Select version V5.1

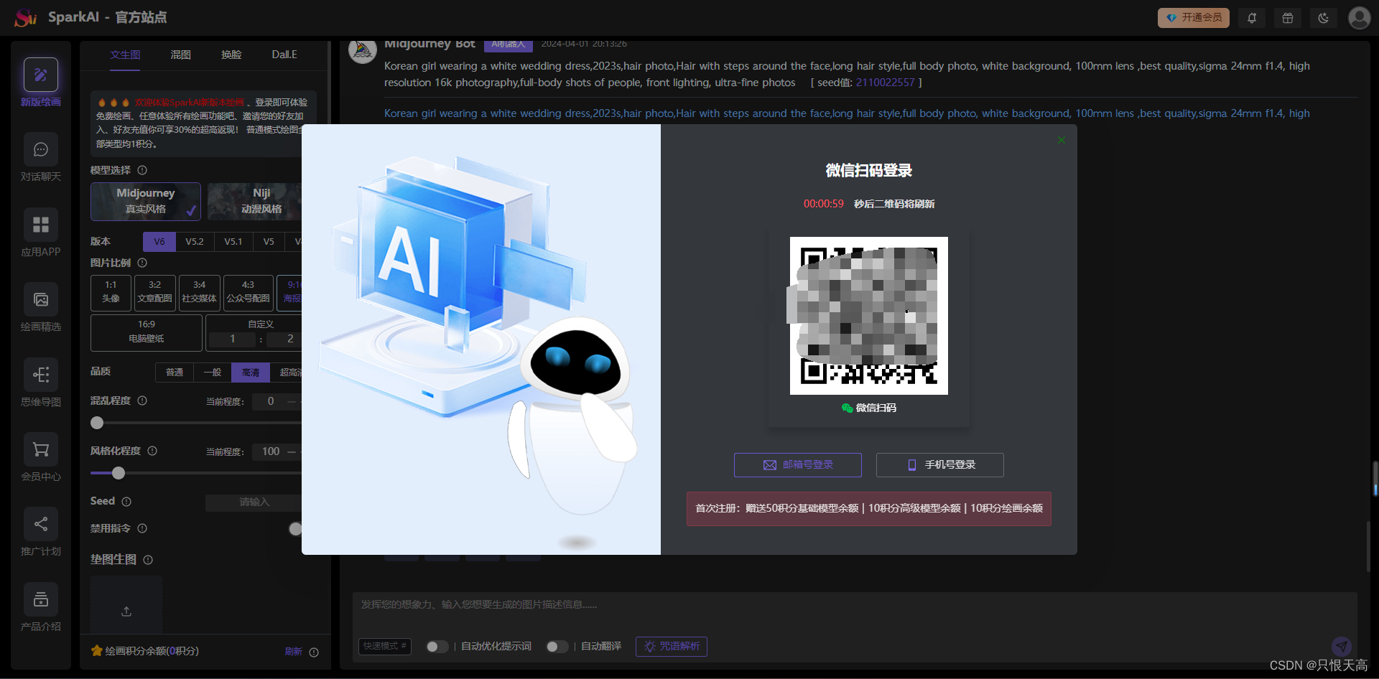tap(233, 242)
